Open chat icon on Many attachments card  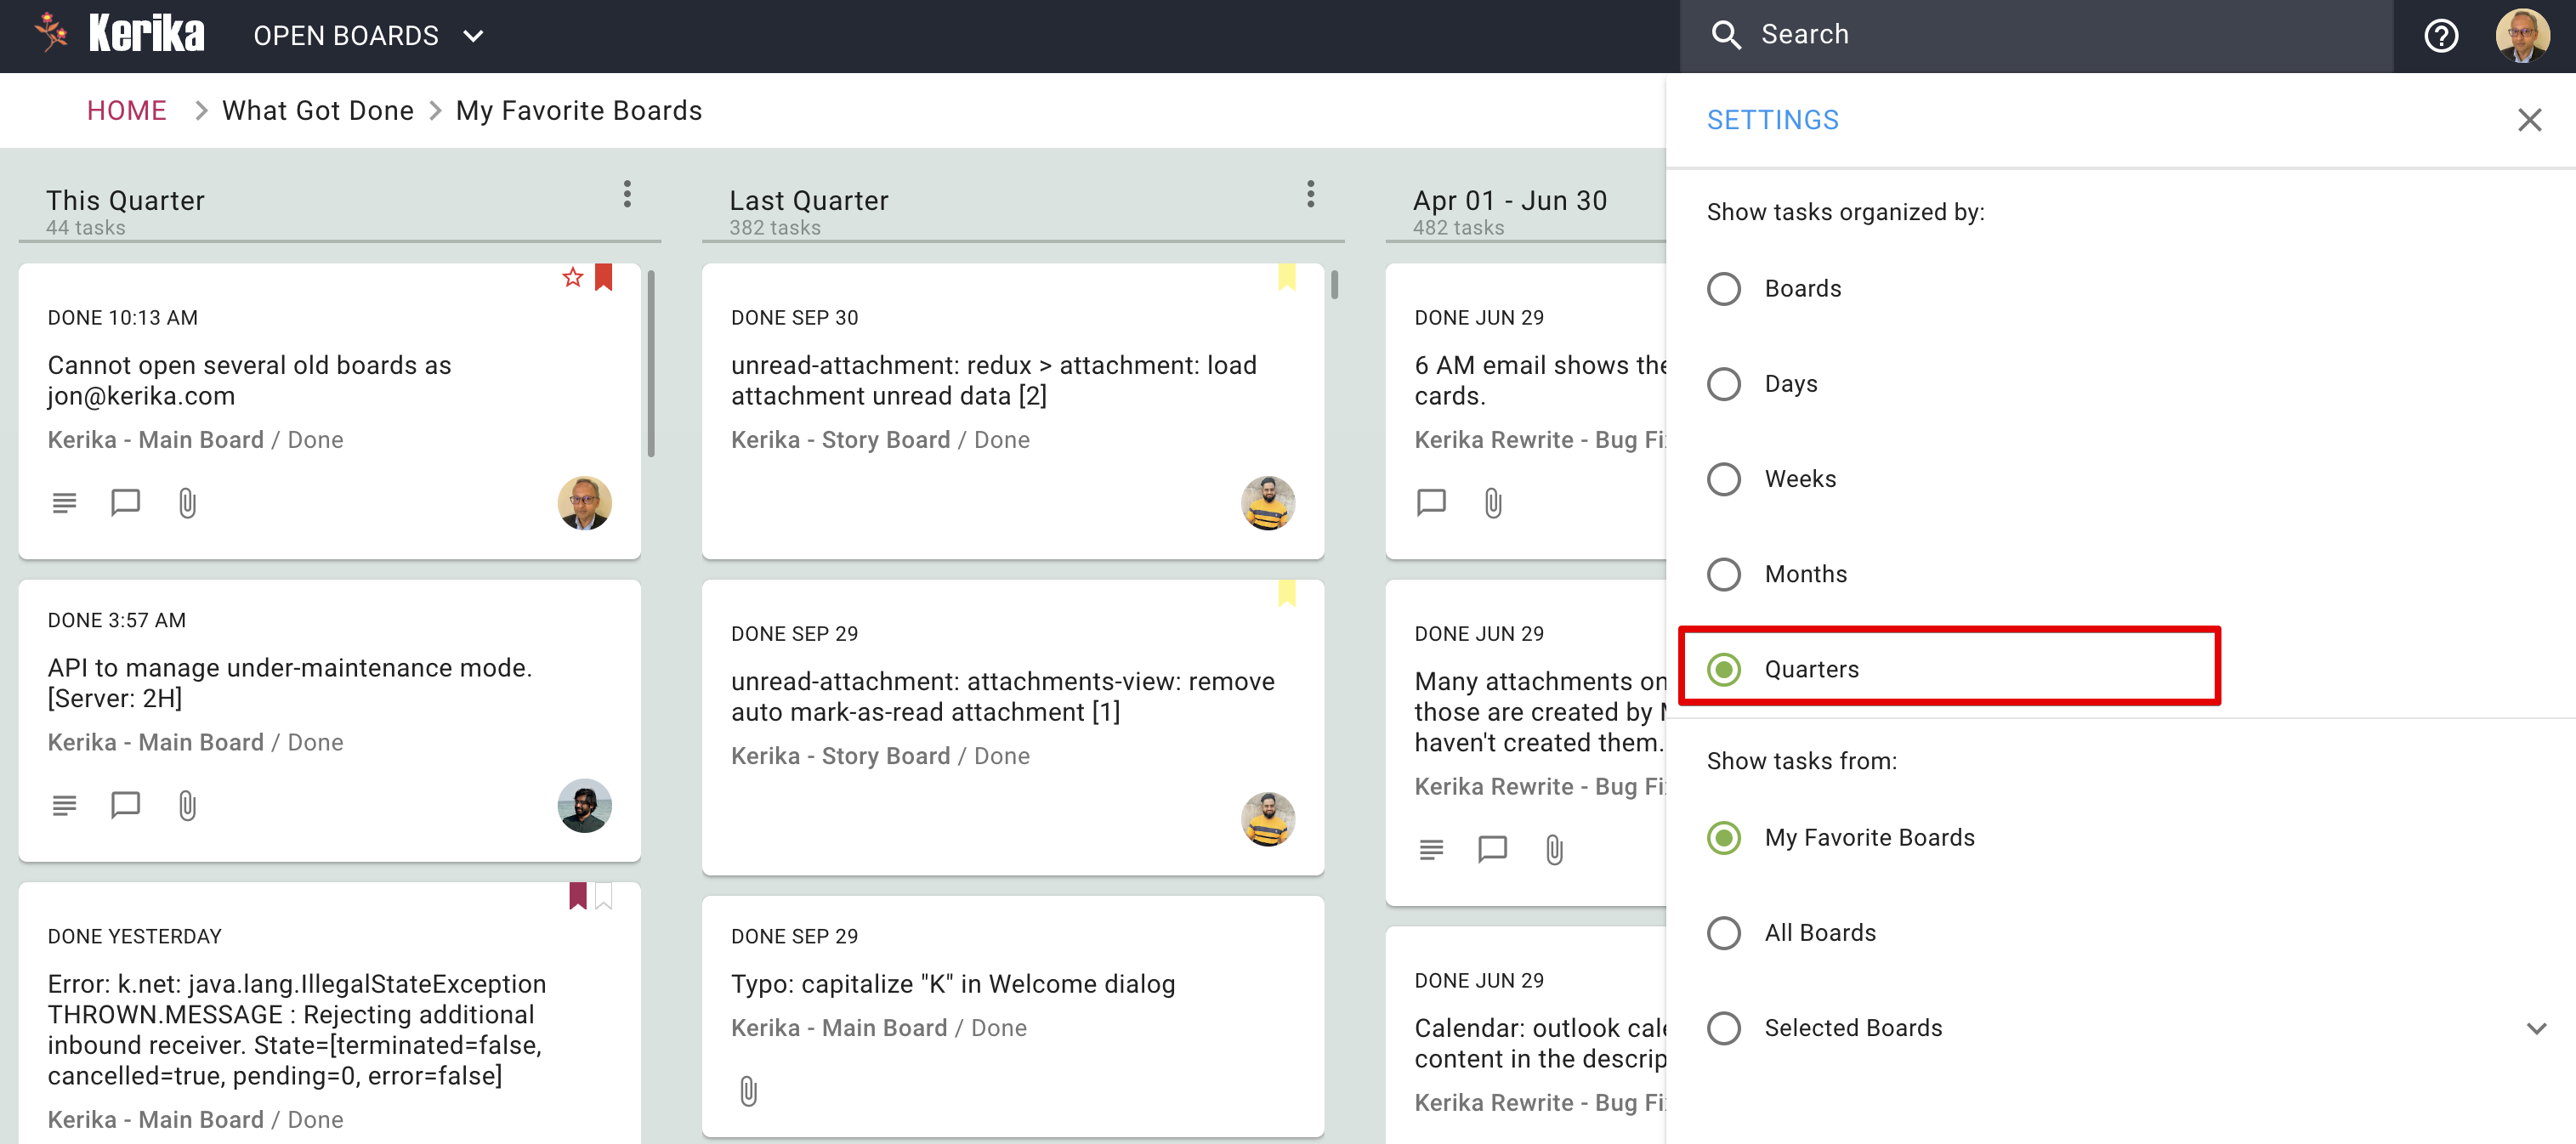click(1492, 849)
